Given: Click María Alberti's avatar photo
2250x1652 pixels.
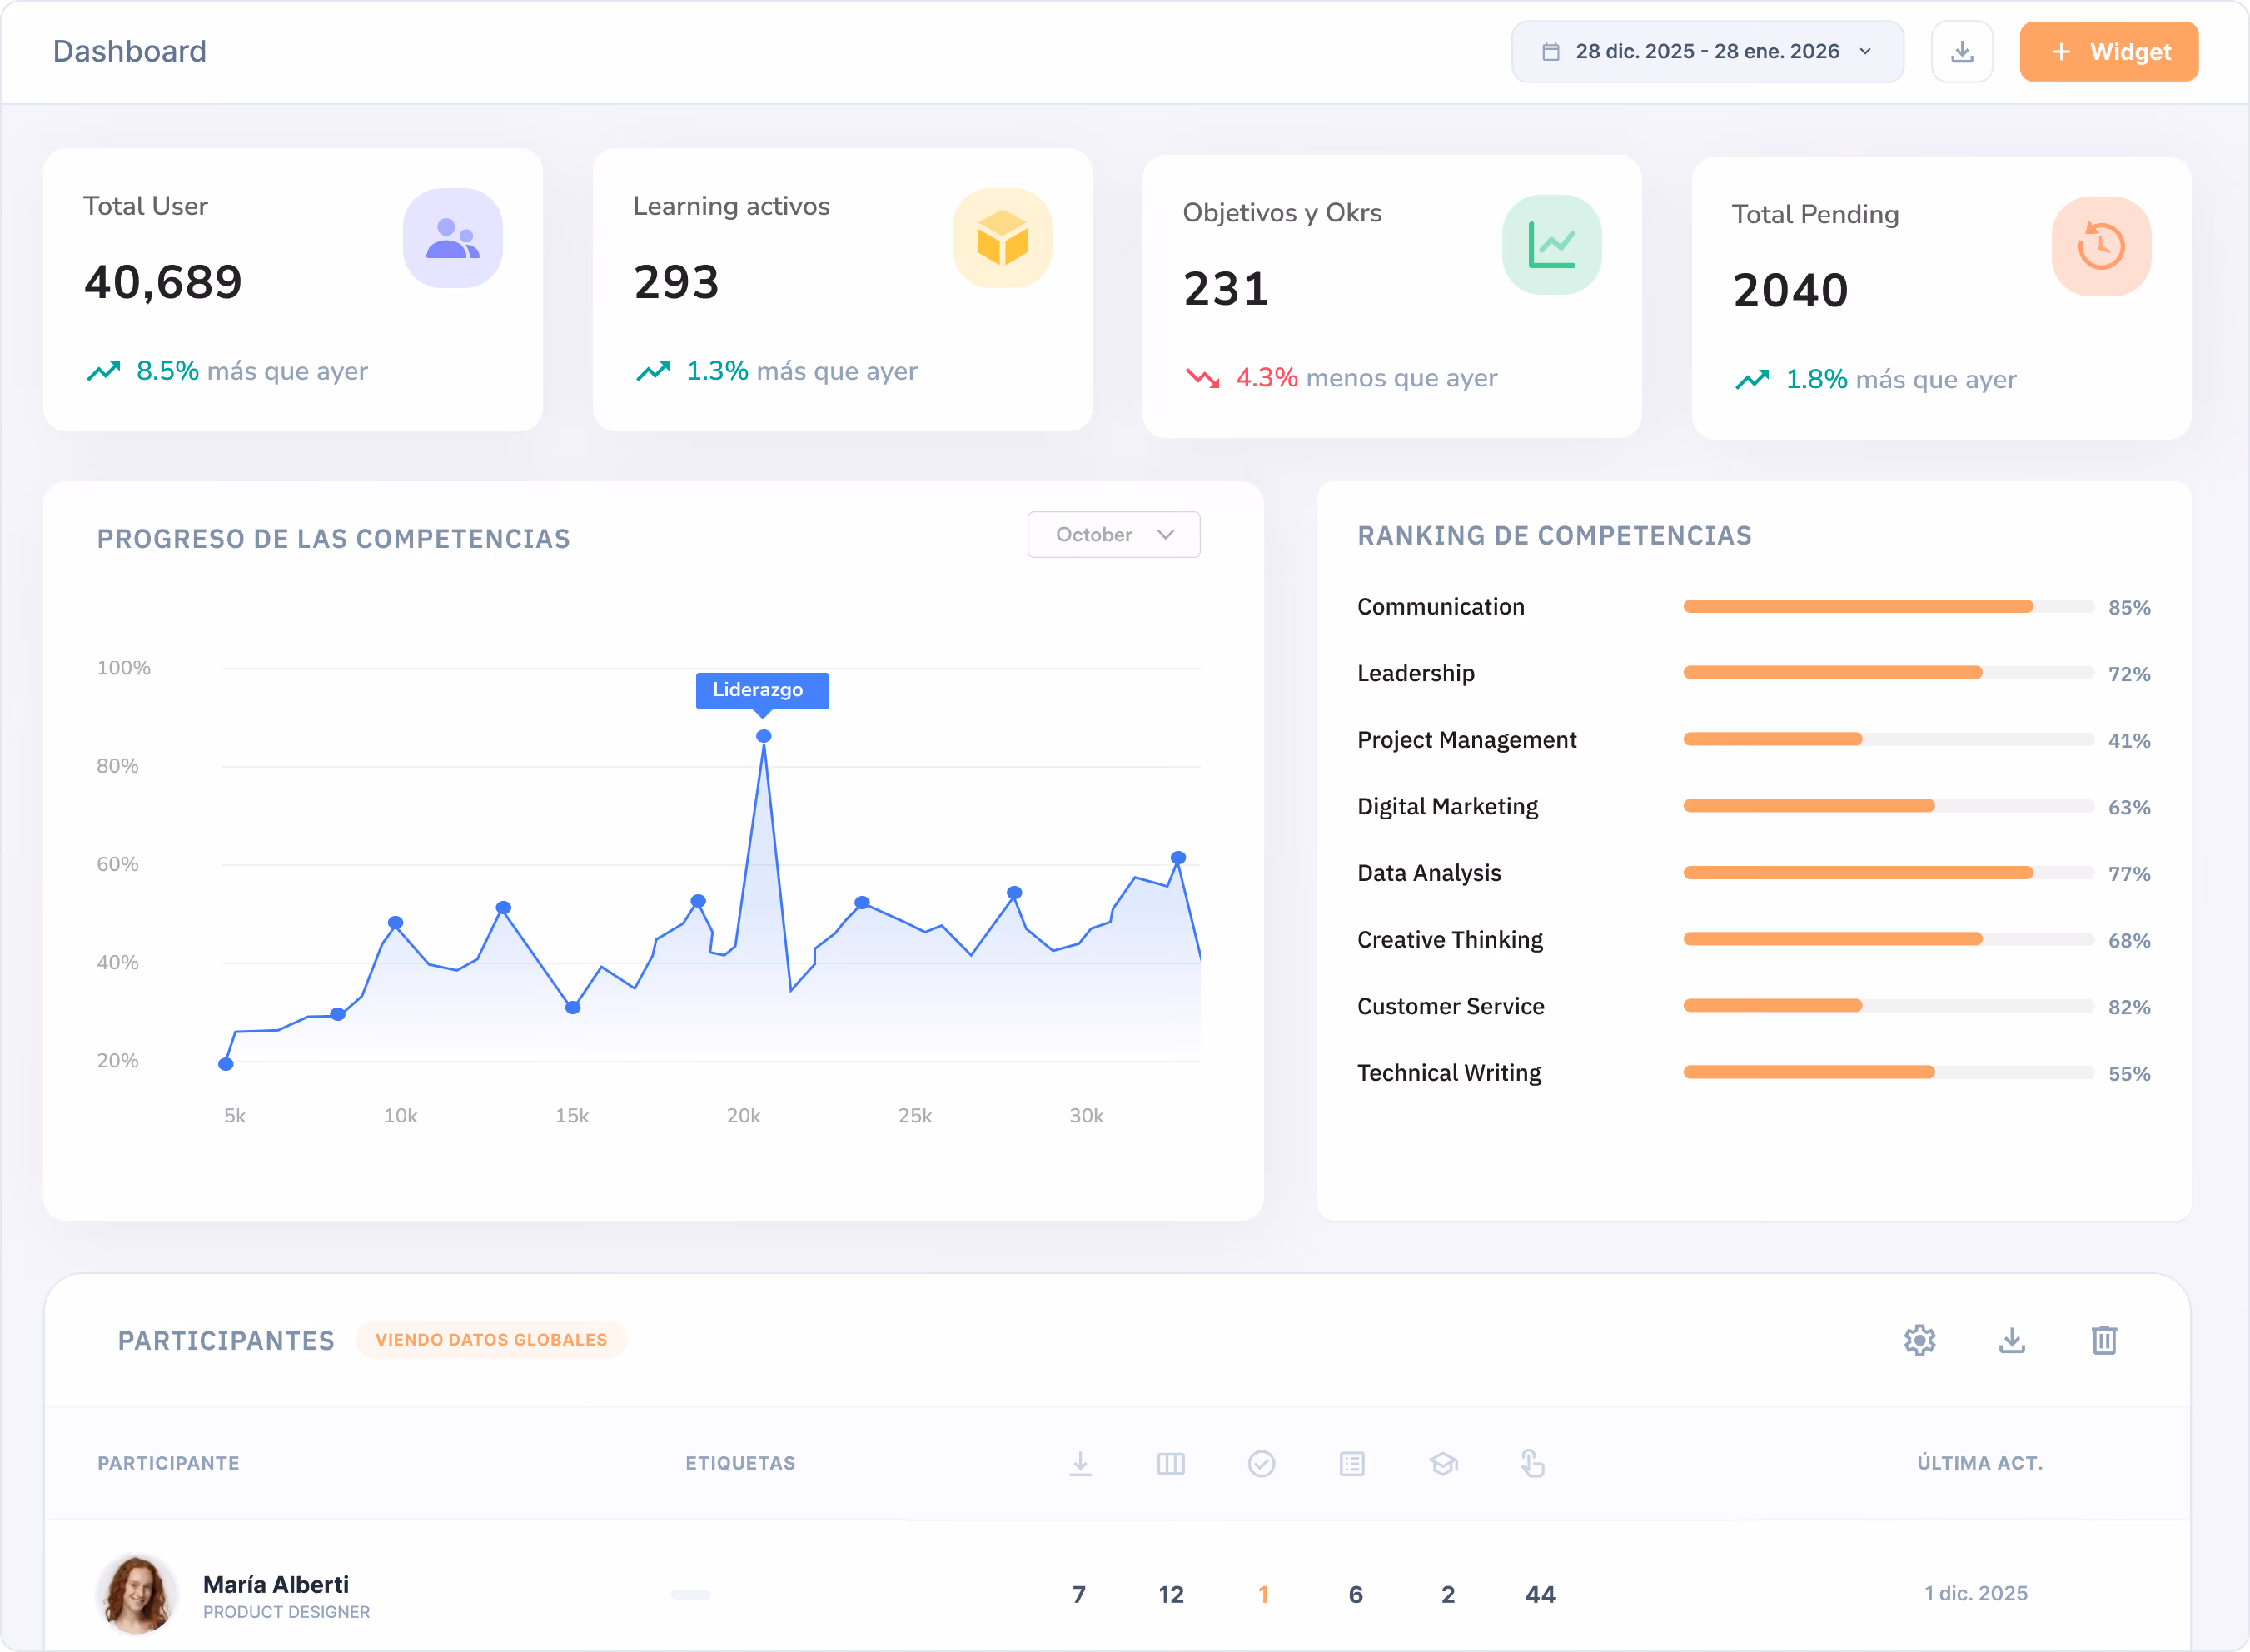Looking at the screenshot, I should click(x=136, y=1594).
